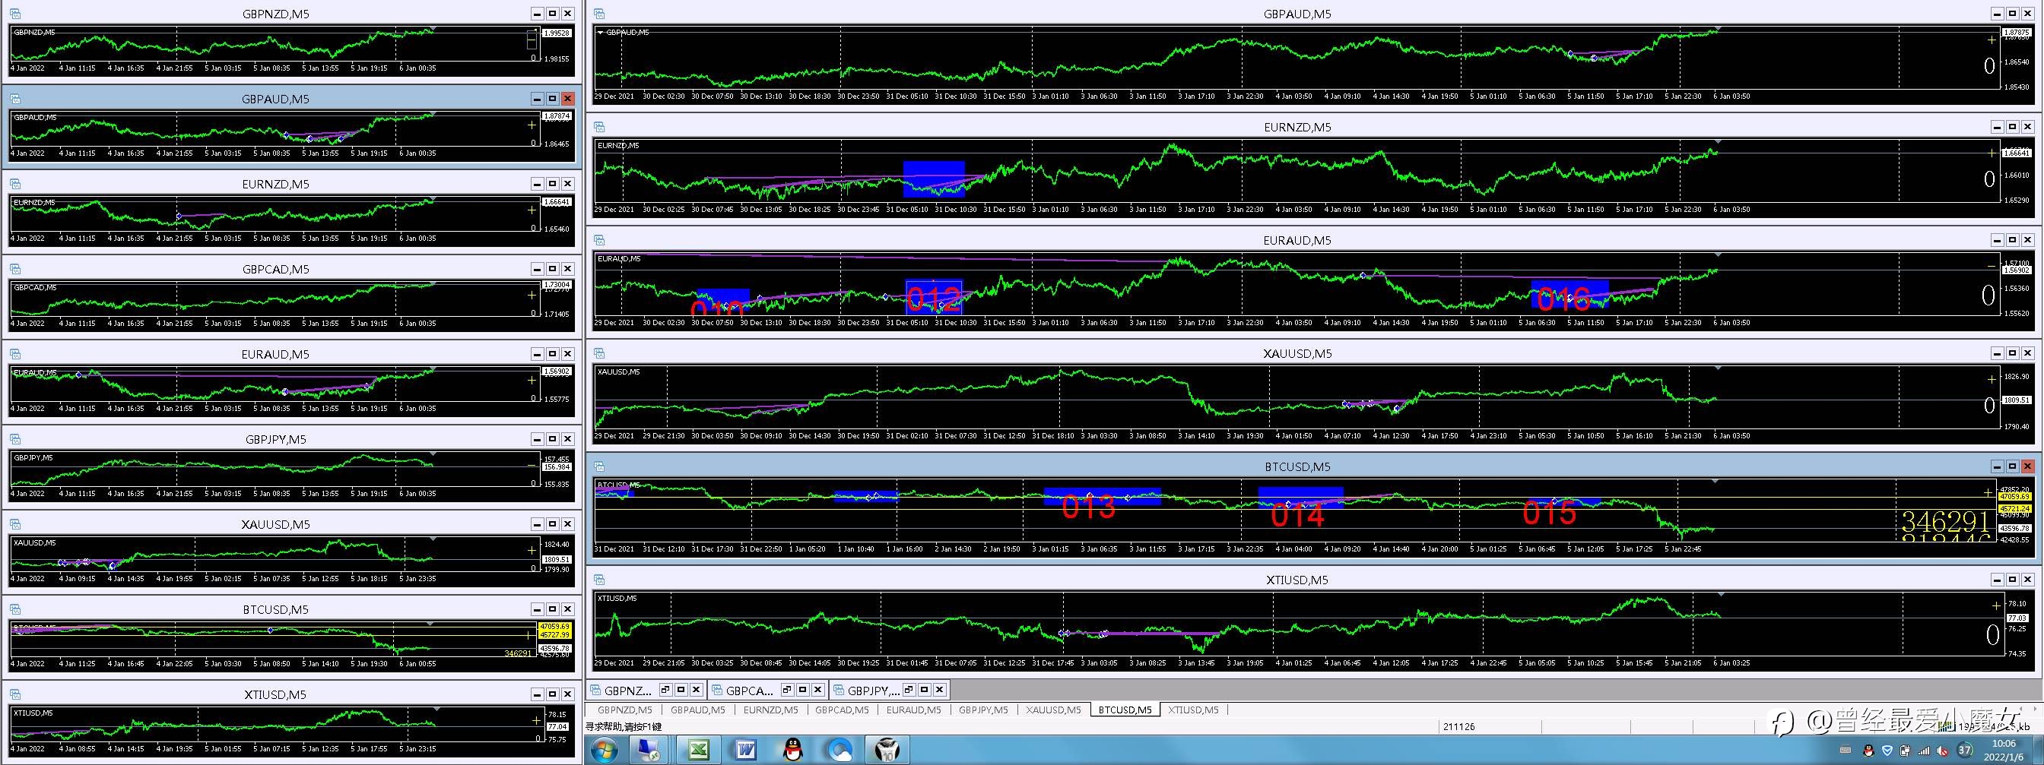This screenshot has height=765, width=2044.
Task: Open the chart icon of small left XTIUSD,M5 window
Action: click(16, 694)
